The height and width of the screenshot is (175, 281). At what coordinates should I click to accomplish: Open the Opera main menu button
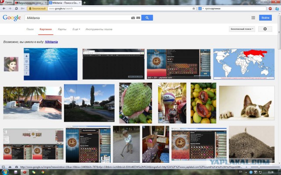tap(7, 2)
